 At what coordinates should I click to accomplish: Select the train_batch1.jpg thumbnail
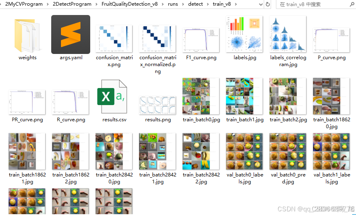pyautogui.click(x=244, y=96)
